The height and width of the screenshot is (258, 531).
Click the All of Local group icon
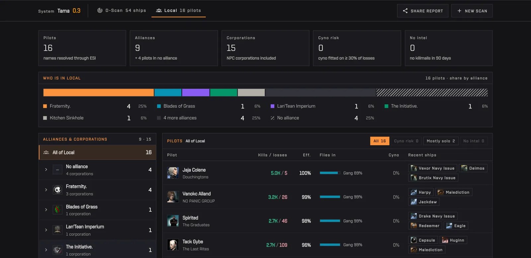click(46, 153)
